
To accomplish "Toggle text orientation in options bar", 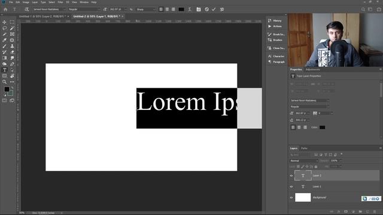I will pyautogui.click(x=26, y=10).
